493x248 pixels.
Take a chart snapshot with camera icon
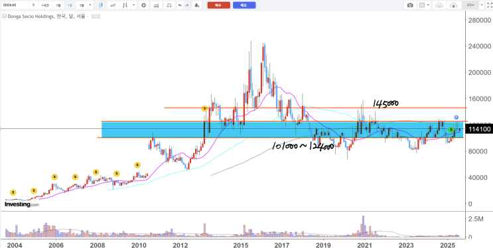coord(410,5)
